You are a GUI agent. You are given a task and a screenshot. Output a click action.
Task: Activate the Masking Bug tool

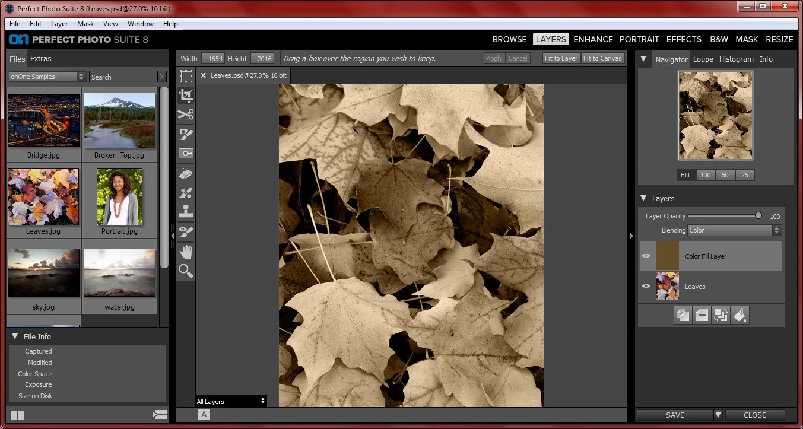coord(186,154)
